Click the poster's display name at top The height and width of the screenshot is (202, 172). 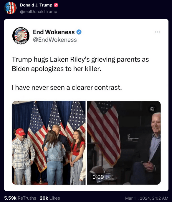pyautogui.click(x=36, y=5)
